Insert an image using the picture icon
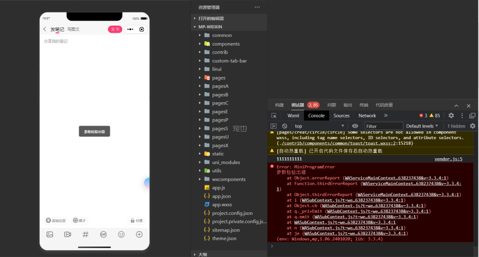The image size is (479, 257). 49,234
